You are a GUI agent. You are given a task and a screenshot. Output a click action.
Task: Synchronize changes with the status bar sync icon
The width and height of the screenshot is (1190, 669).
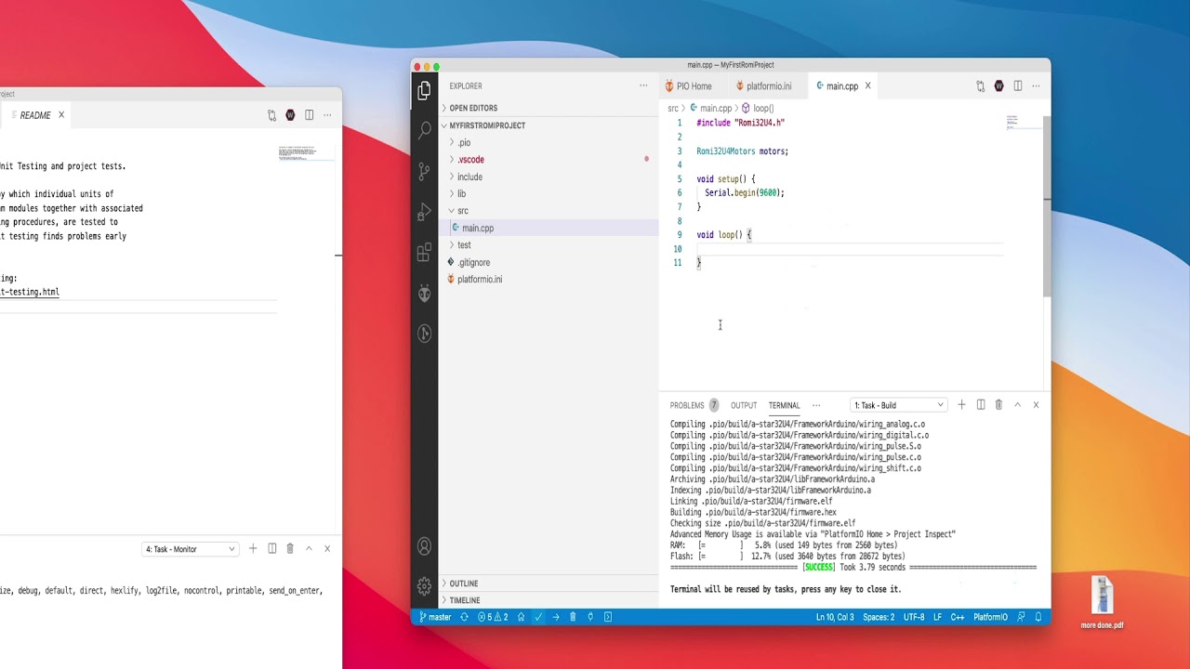tap(464, 617)
